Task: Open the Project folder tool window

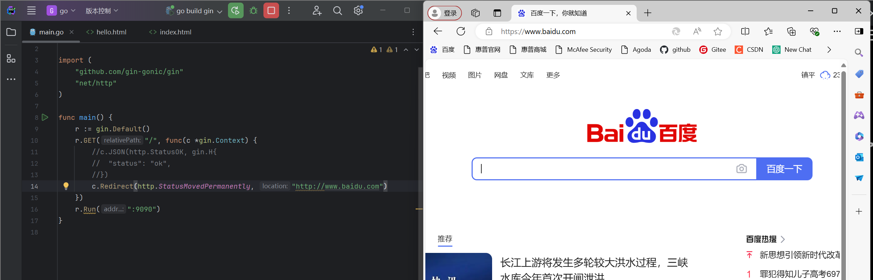Action: (x=11, y=32)
